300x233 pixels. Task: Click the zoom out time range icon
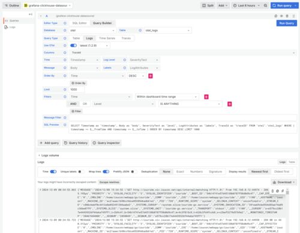(x=265, y=5)
